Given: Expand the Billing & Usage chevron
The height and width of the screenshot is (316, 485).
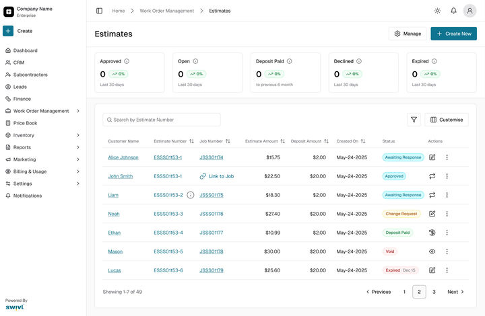Looking at the screenshot, I should (x=78, y=171).
